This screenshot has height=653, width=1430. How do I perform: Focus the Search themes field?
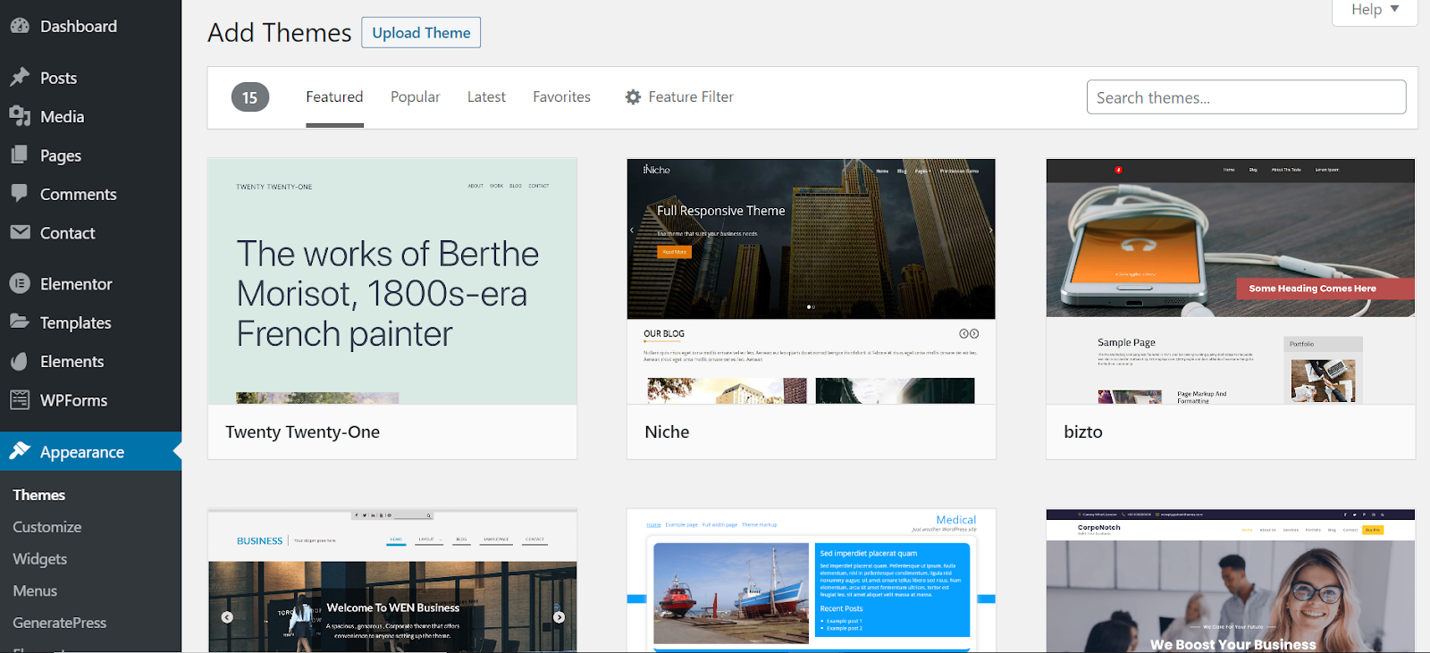[1246, 97]
